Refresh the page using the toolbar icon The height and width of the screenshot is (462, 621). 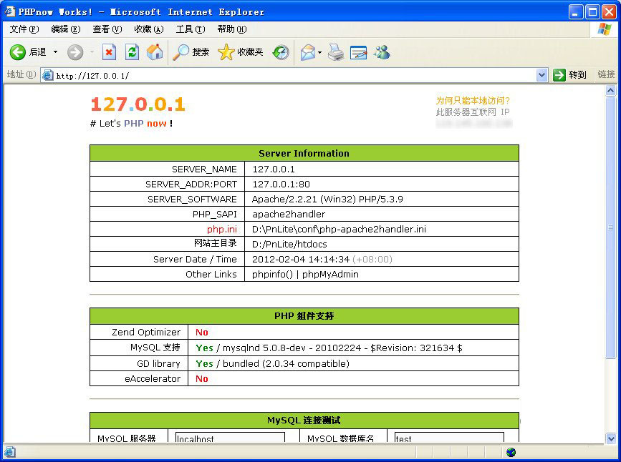pos(132,52)
